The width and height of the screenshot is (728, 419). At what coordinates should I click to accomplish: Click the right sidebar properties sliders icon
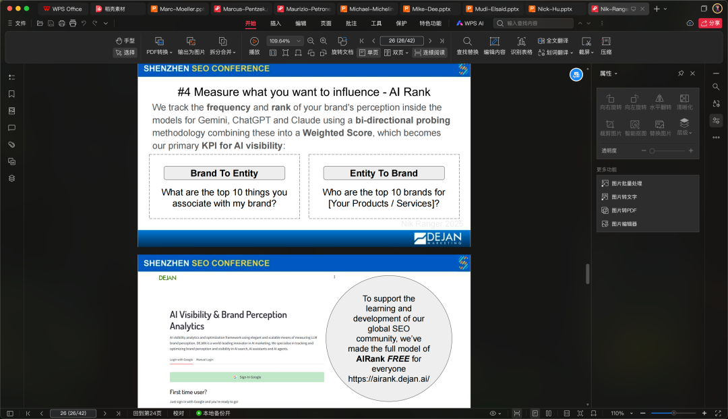(x=716, y=120)
